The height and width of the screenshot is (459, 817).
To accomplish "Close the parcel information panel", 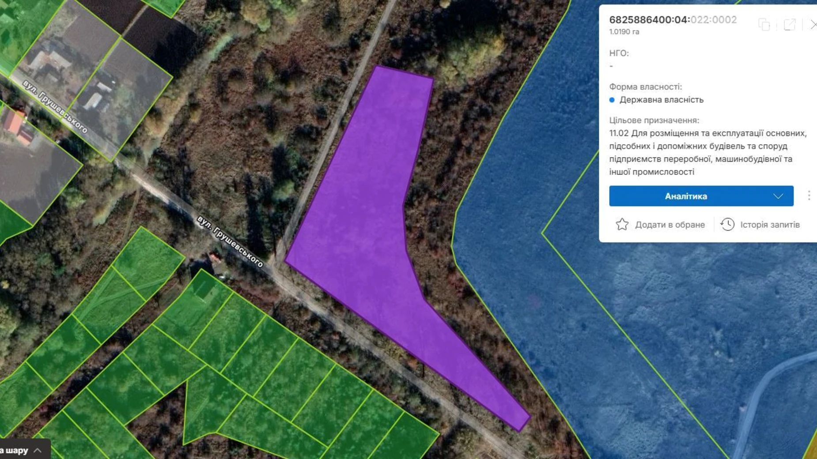I will (x=813, y=25).
